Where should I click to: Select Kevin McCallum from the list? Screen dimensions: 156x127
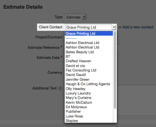(89, 102)
